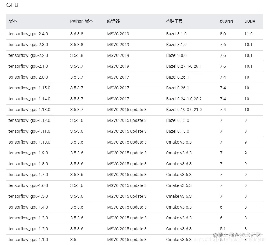The image size is (268, 245).
Task: Select the tensorflow_gpu-1.6.0 cell
Action: (28, 185)
